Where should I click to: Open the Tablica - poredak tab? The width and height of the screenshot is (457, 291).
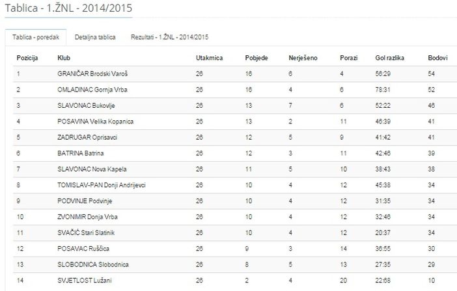(x=36, y=37)
